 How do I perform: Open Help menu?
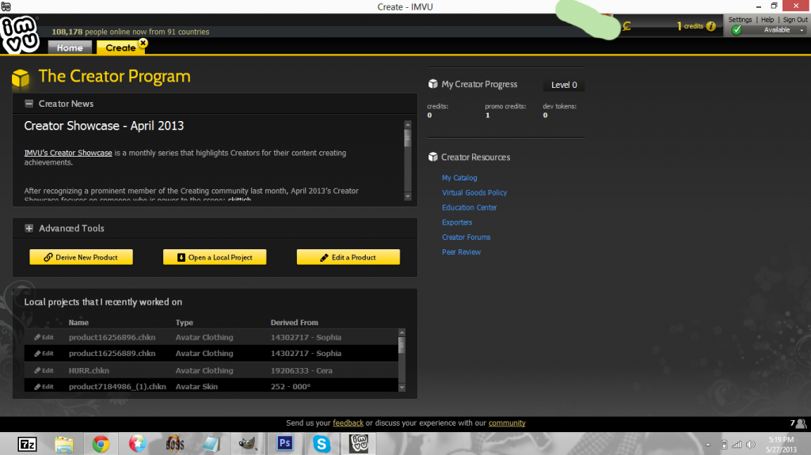(767, 20)
